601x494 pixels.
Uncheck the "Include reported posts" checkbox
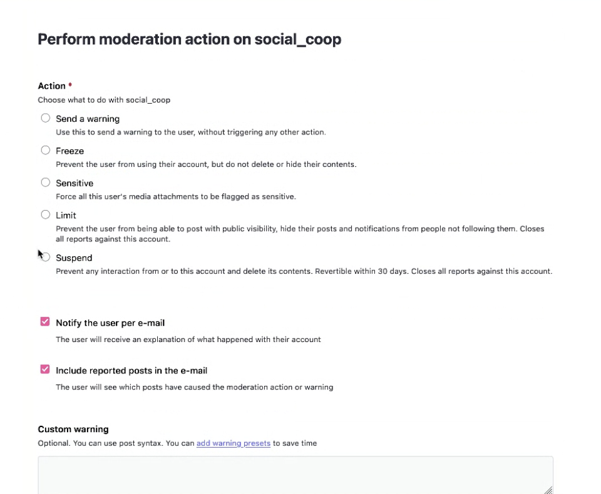[45, 370]
